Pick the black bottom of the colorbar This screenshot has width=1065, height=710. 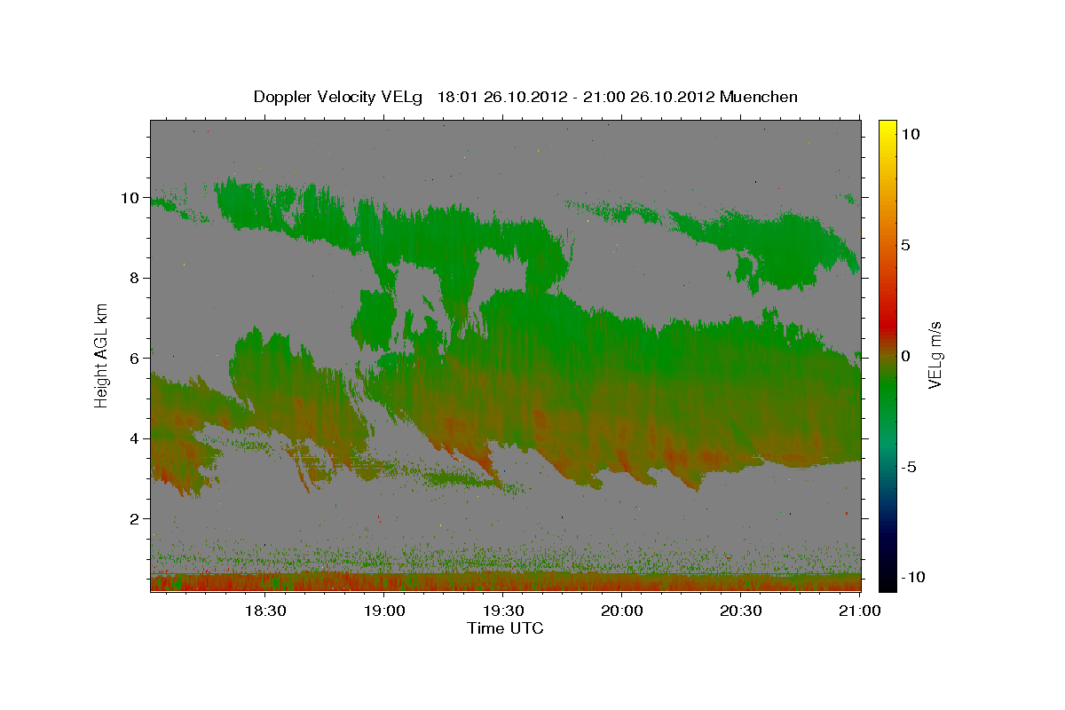click(x=887, y=581)
